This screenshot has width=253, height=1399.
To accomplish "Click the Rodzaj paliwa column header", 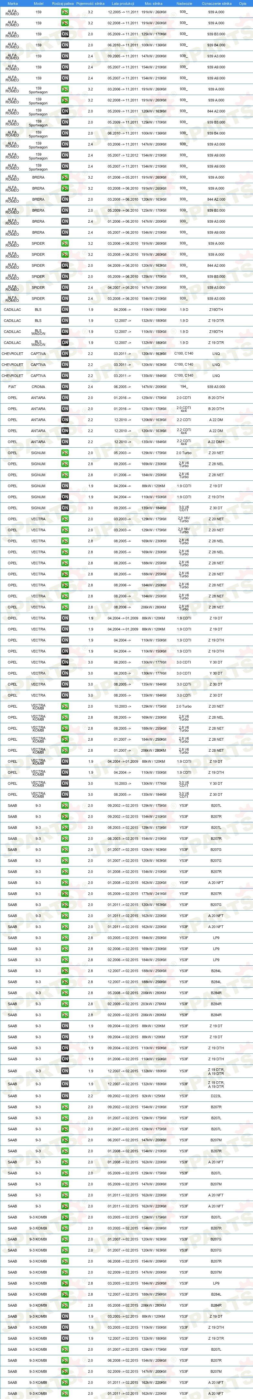I will click(x=63, y=3).
